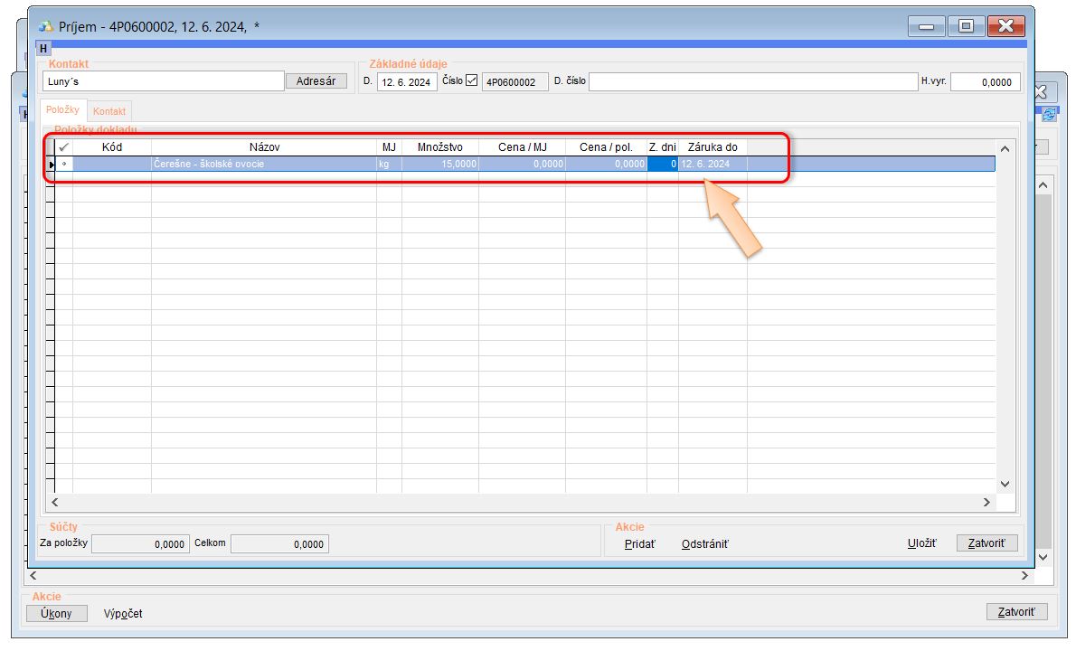Click the application icon in the Príjem title bar
This screenshot has height=651, width=1076.
coord(46,26)
